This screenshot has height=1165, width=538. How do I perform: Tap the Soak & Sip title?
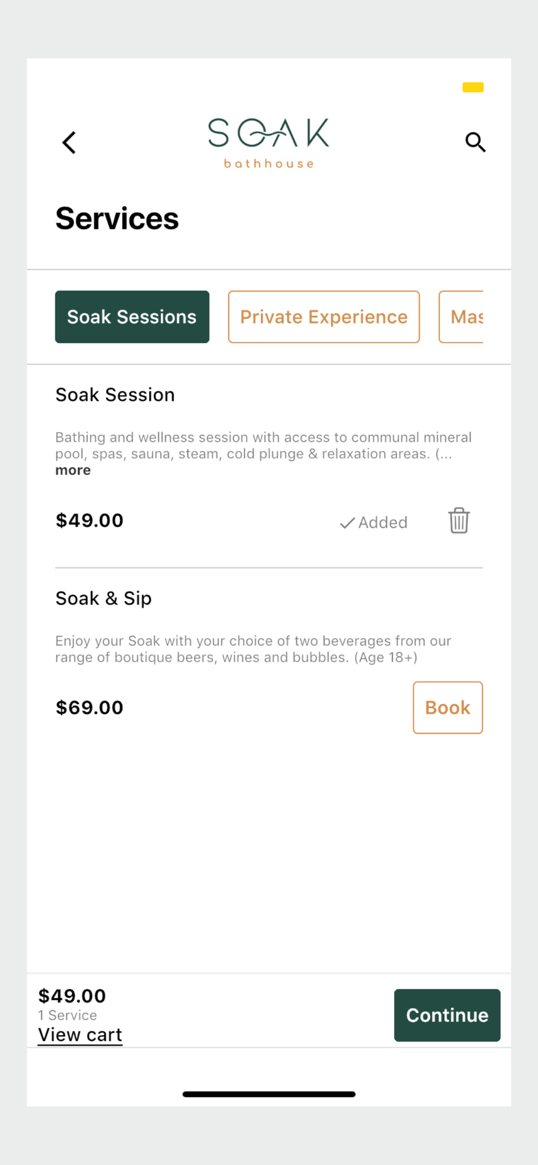pyautogui.click(x=104, y=598)
